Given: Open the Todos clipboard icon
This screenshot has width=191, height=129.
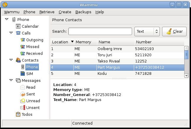Looking at the screenshot, I should [18, 115].
